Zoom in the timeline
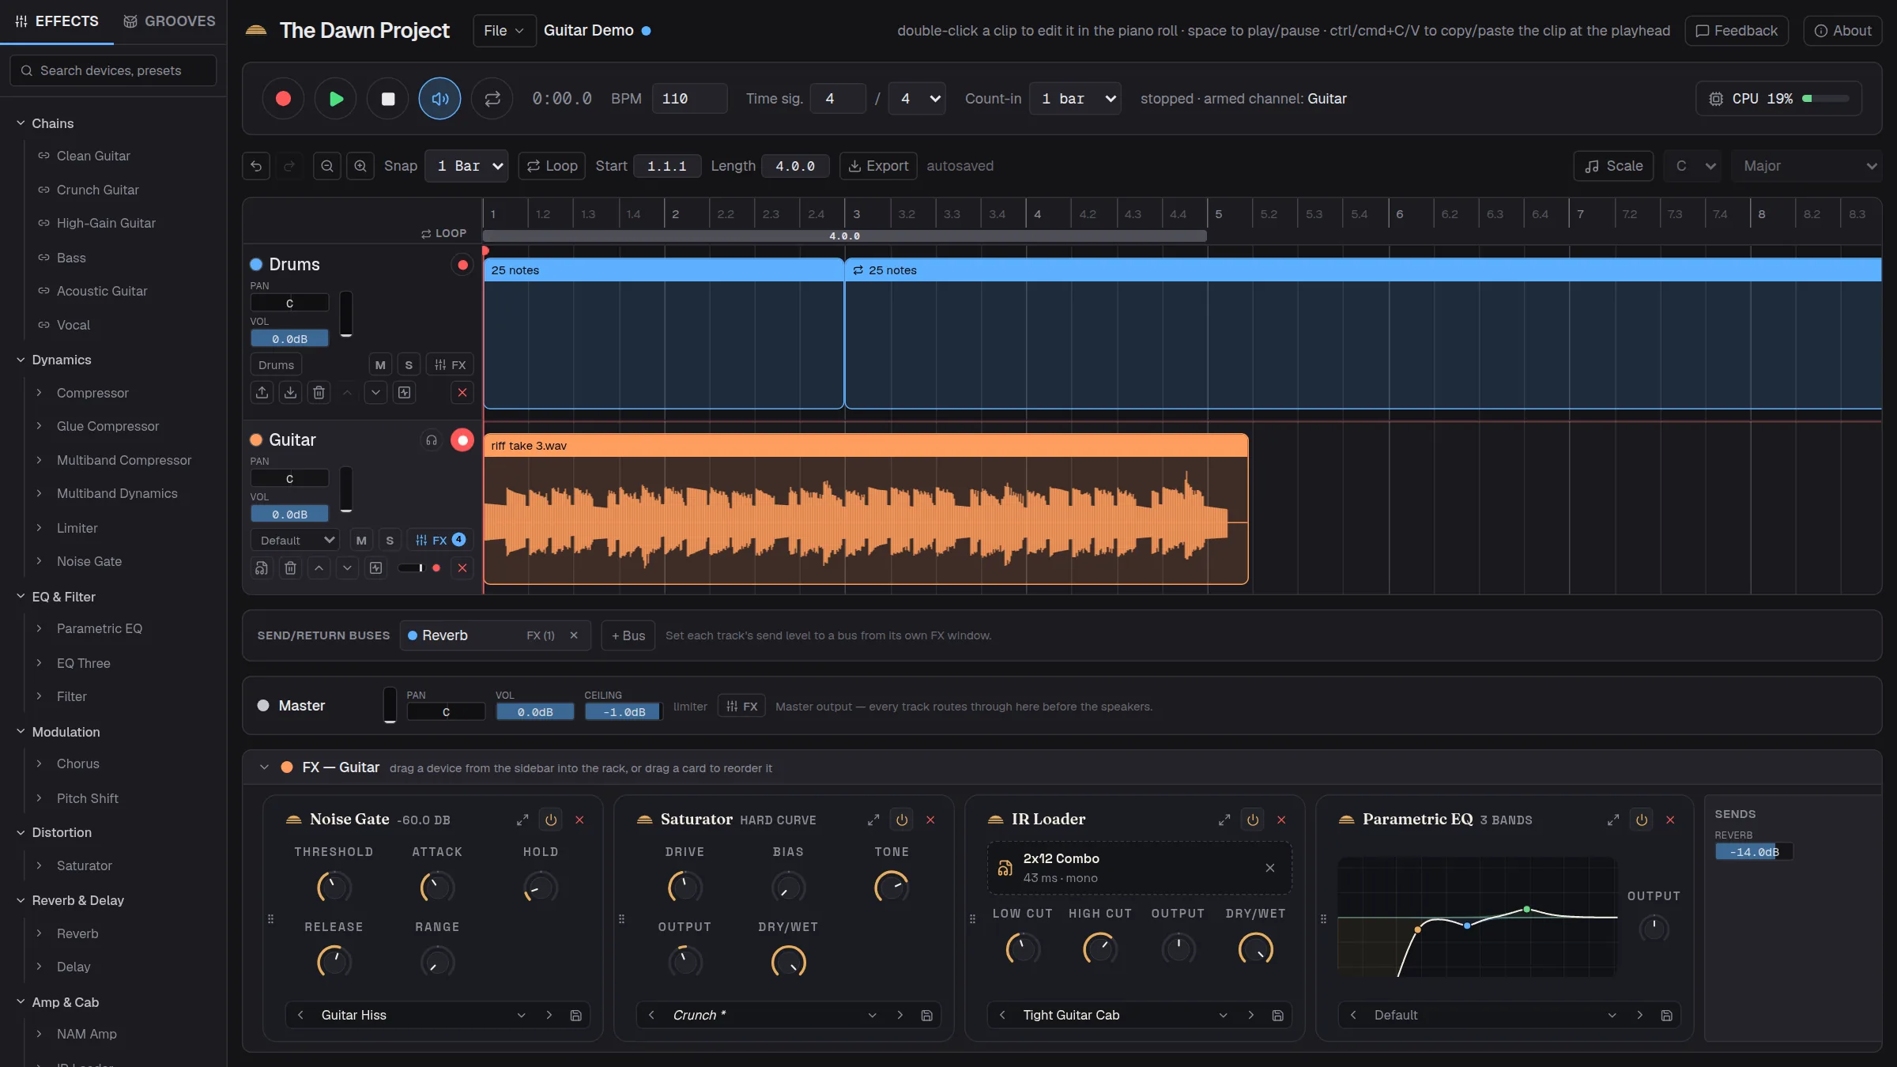 coord(360,166)
